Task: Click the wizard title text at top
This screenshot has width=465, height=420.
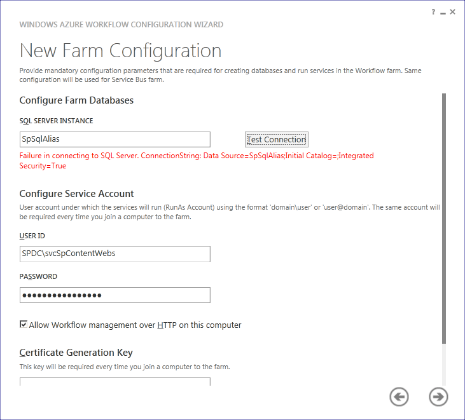Action: (121, 25)
